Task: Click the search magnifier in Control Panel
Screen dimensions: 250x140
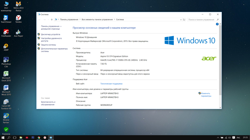Action: click(x=218, y=20)
